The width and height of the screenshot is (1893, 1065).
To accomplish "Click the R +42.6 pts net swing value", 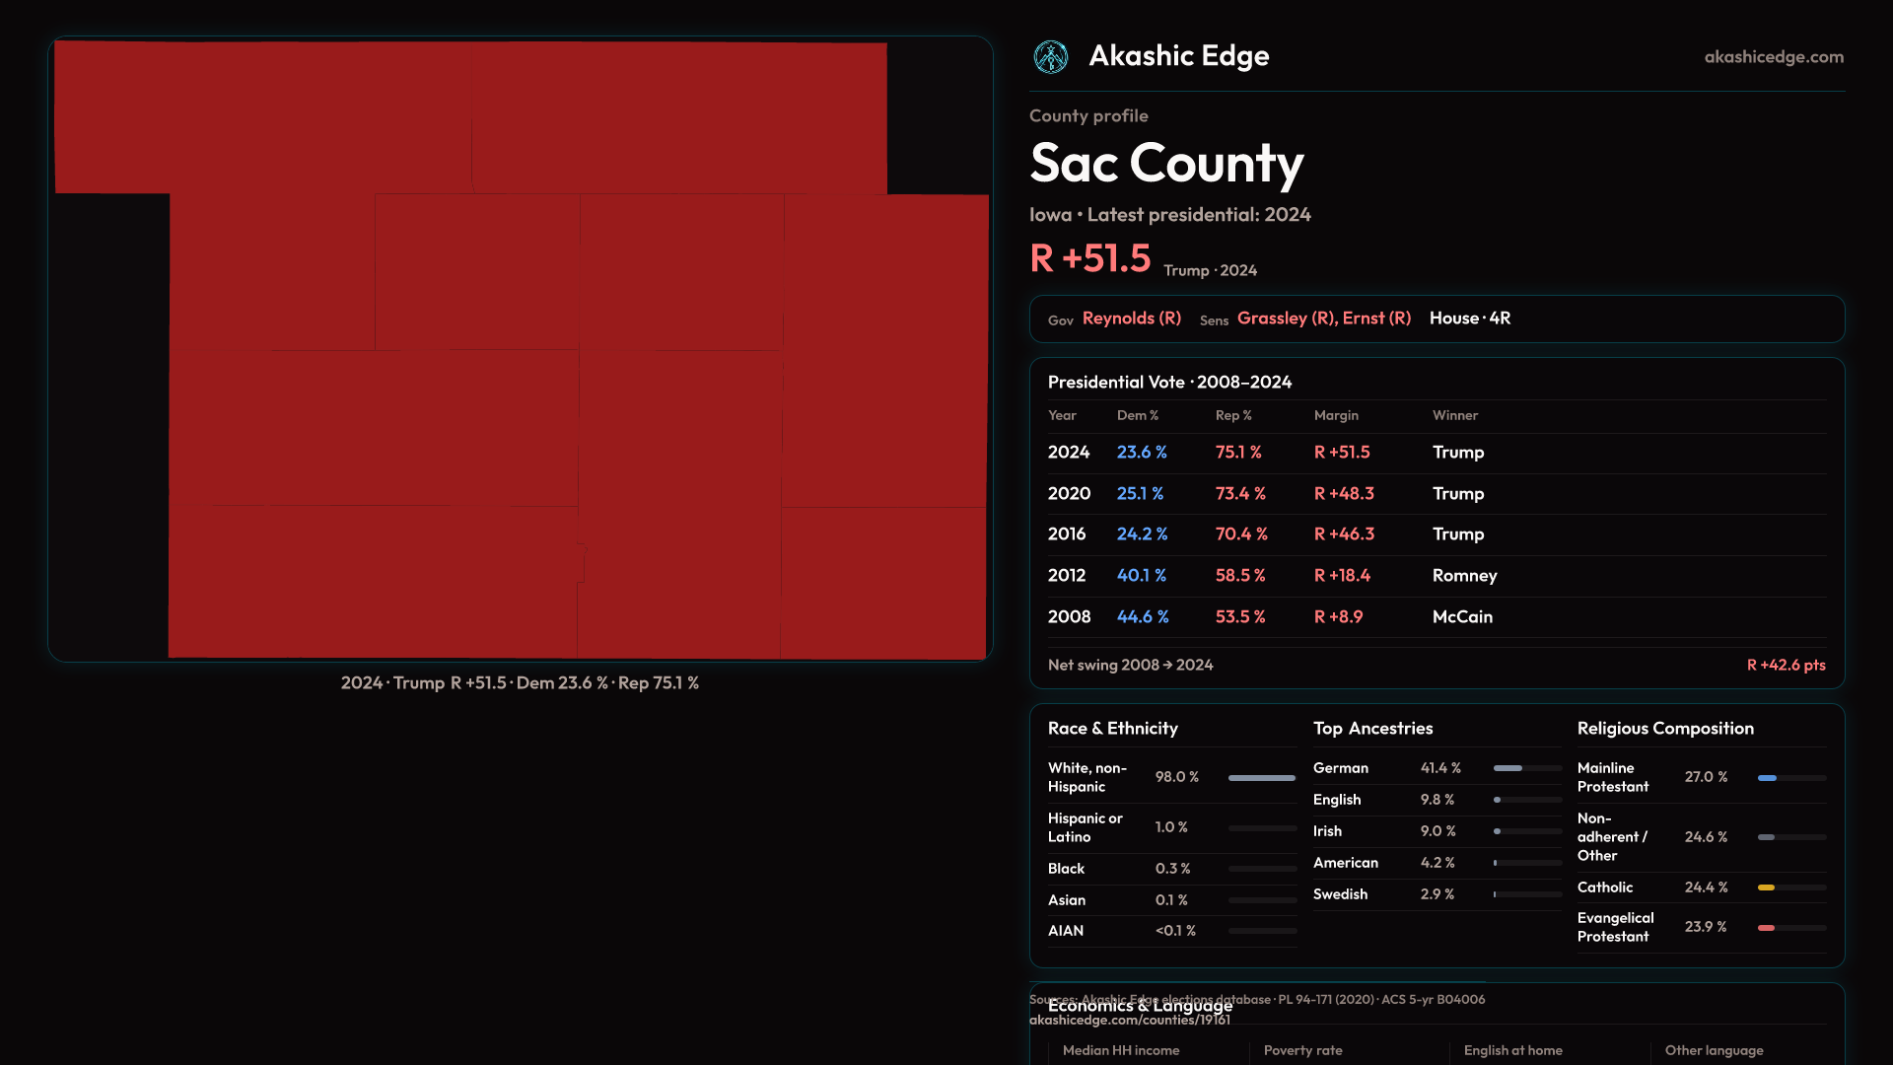I will (x=1786, y=666).
